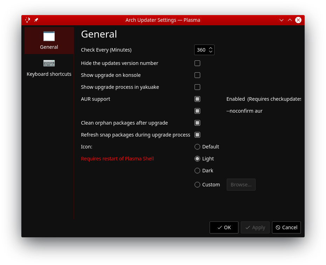Screen dimensions: 326x265
Task: Maximize the window with up chevron
Action: coord(290,20)
